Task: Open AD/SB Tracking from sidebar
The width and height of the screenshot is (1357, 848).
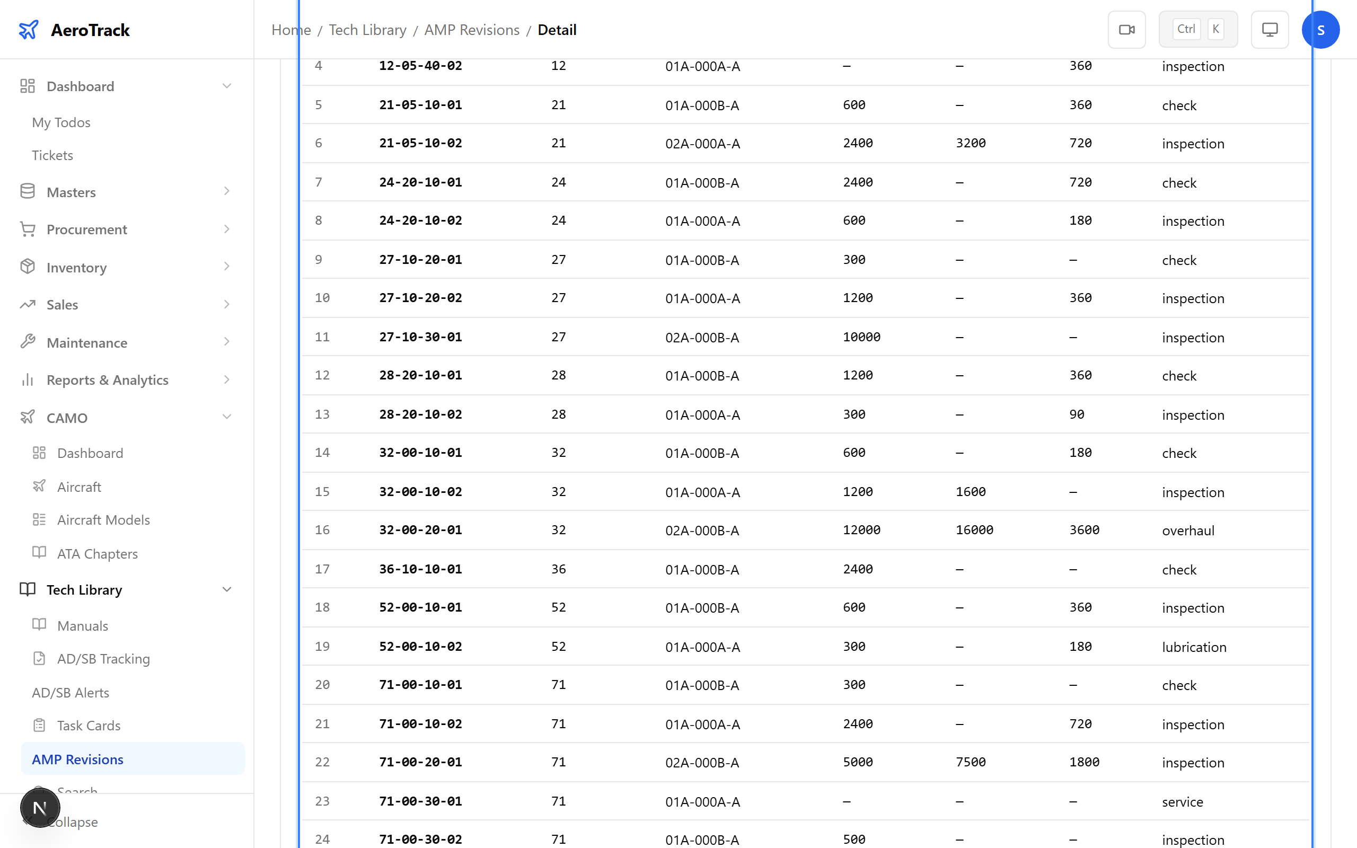Action: click(x=103, y=658)
